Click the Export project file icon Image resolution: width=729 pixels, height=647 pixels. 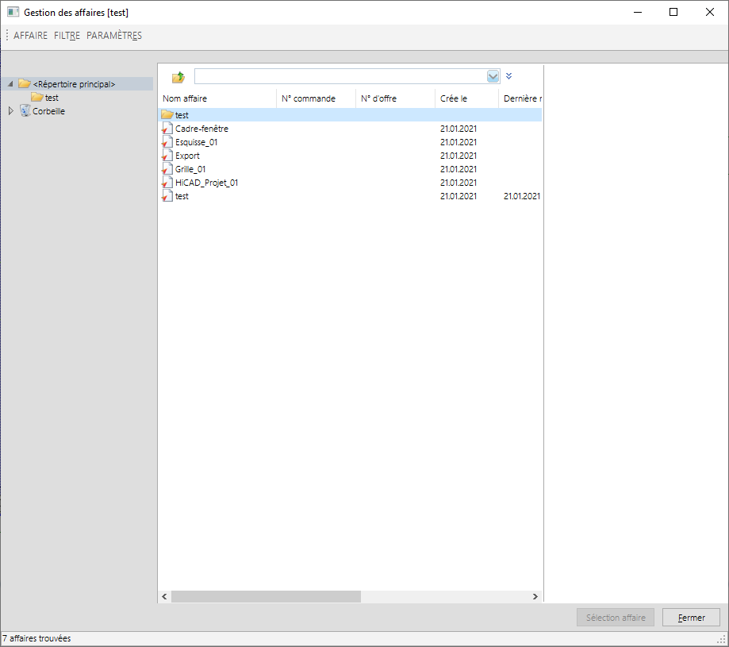click(167, 156)
